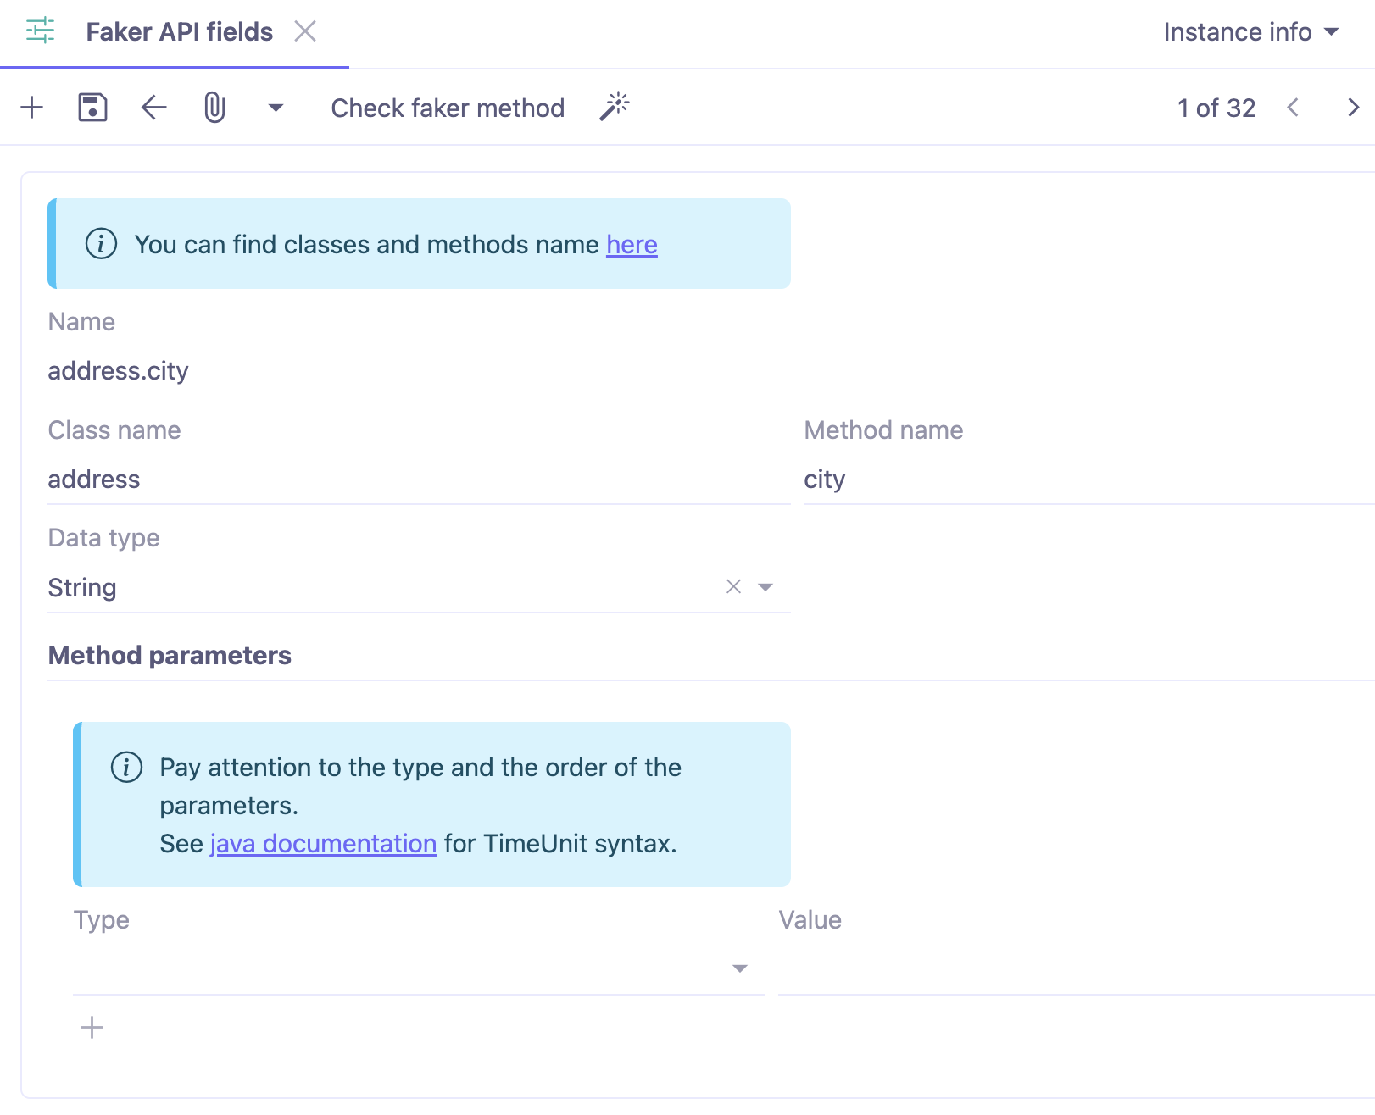This screenshot has width=1375, height=1115.
Task: Select the Faker API fields tab
Action: (178, 31)
